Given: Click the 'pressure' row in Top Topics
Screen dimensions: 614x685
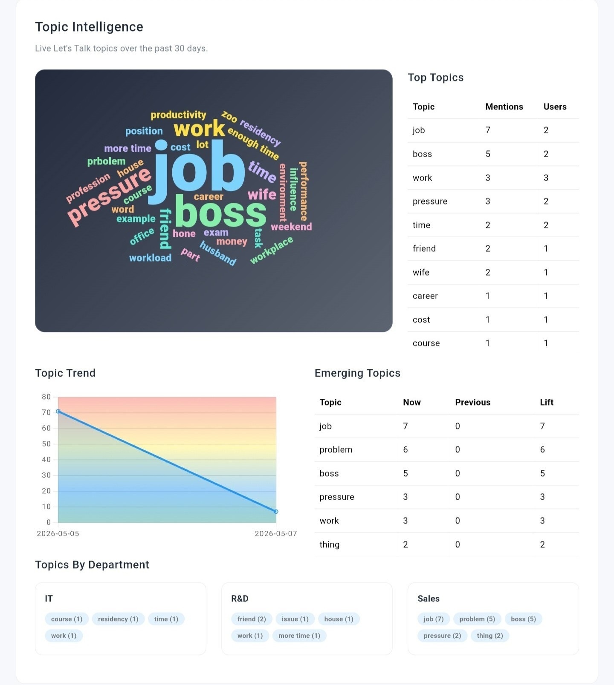Looking at the screenshot, I should (x=493, y=201).
